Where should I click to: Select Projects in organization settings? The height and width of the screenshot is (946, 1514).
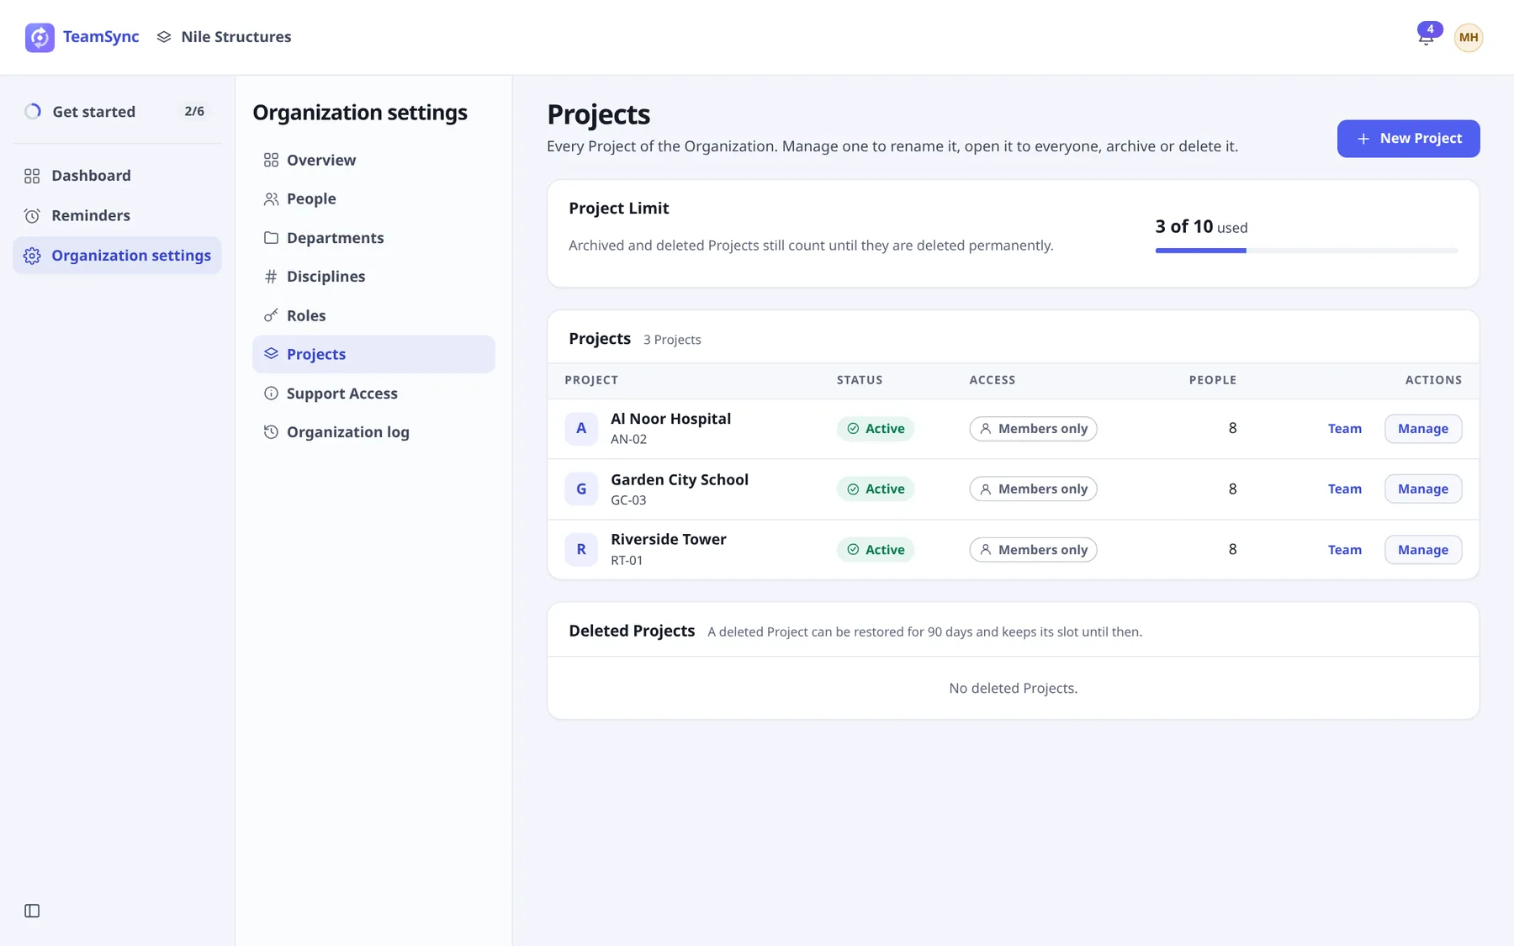373,354
